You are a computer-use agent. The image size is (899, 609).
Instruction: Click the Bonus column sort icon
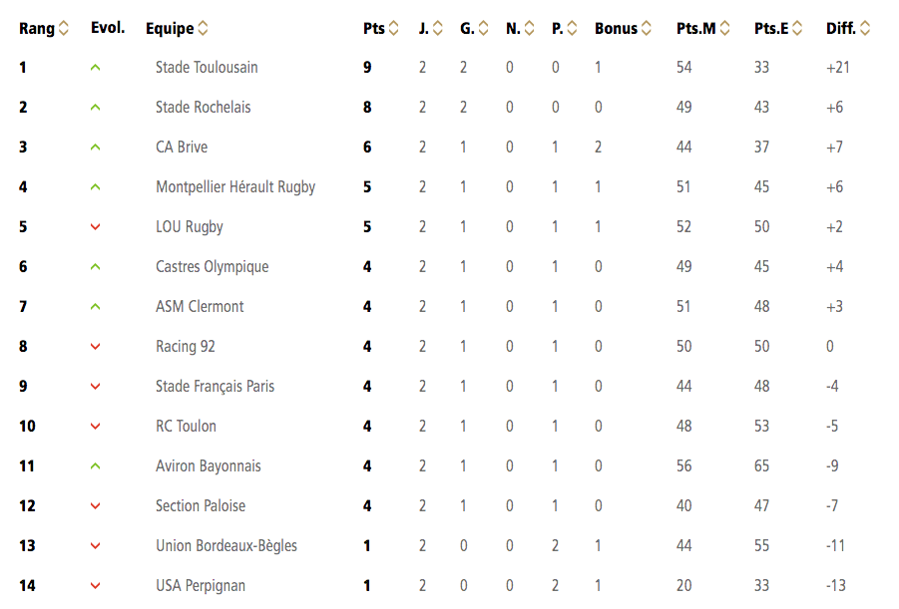point(647,28)
